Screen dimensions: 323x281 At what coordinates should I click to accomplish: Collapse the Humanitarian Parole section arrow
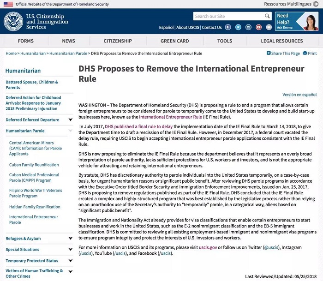click(71, 131)
